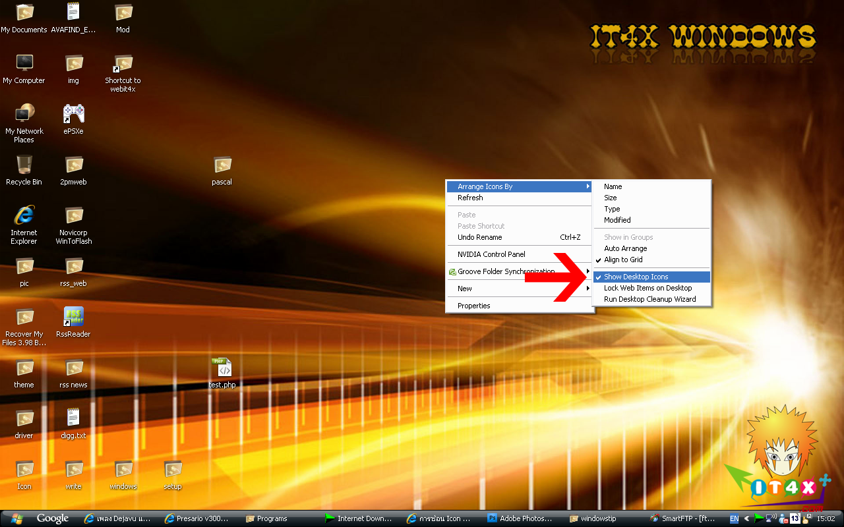
Task: Choose NVIDIA Control Panel menu entry
Action: pos(491,254)
